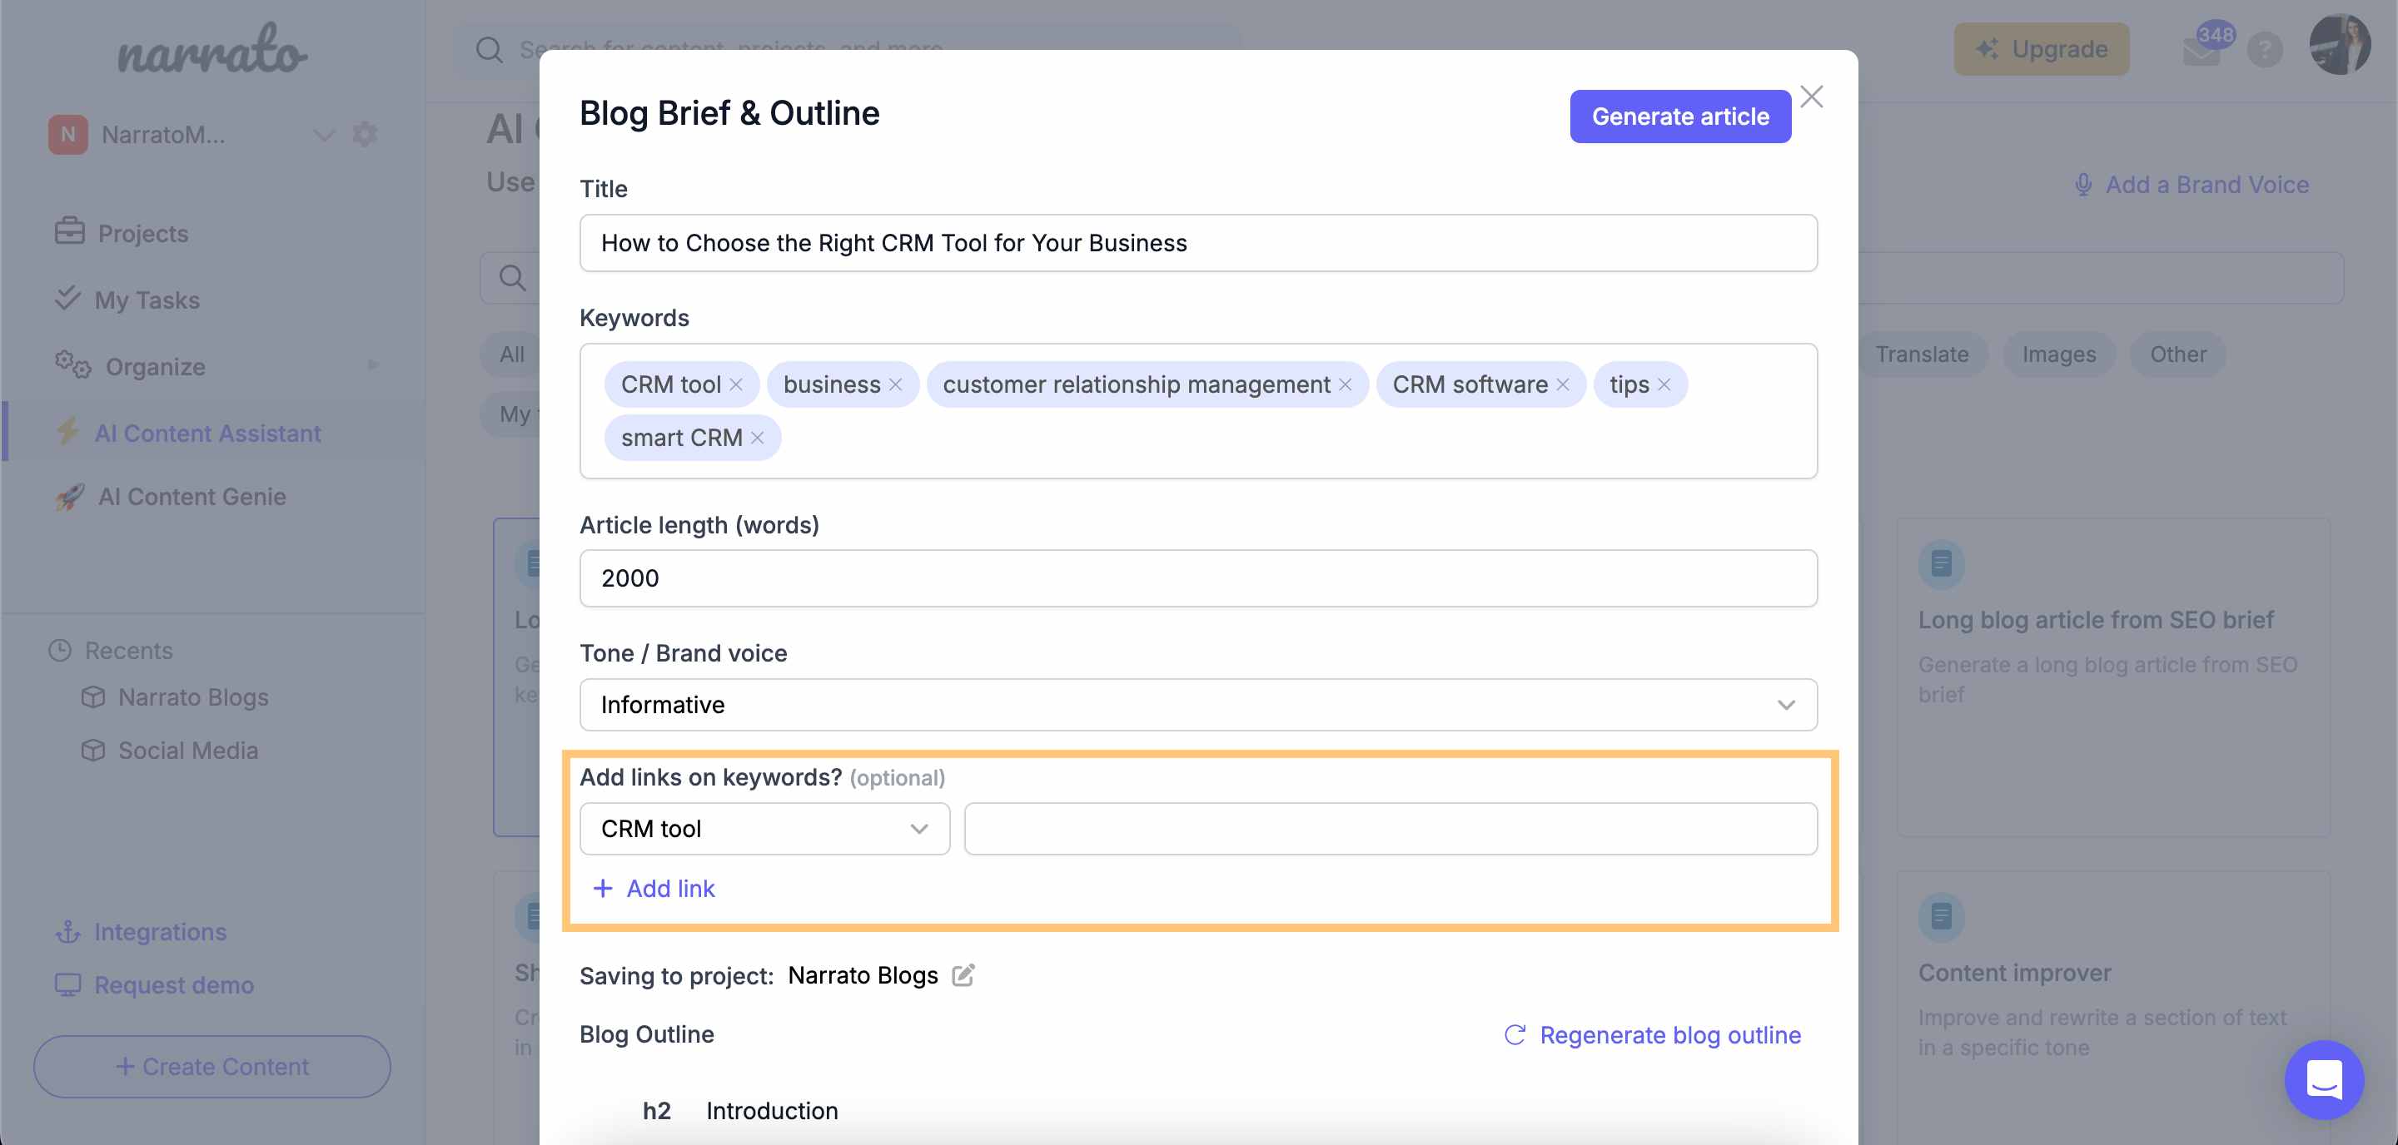Click the Content improver card icon

coord(1941,917)
